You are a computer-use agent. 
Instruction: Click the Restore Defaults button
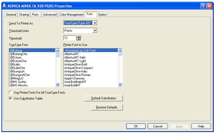point(107,107)
